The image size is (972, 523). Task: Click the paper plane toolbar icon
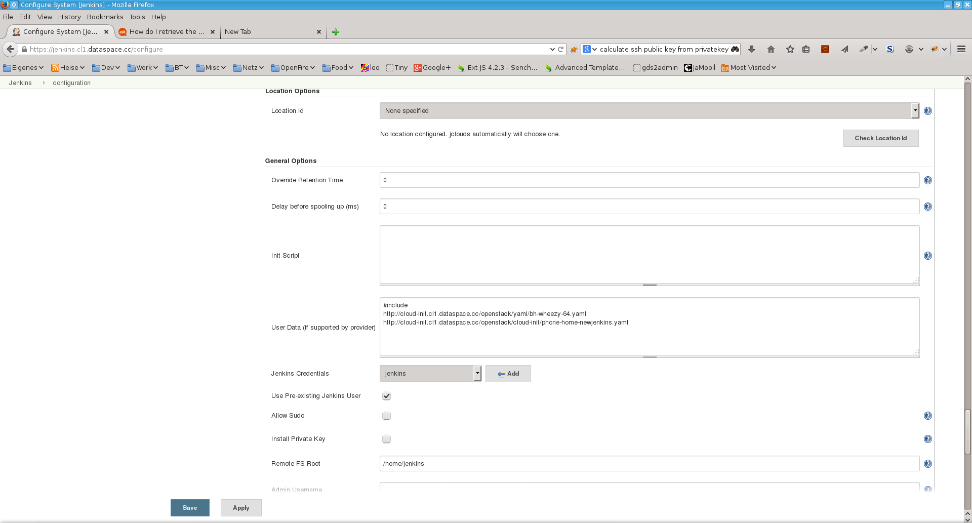(x=845, y=49)
